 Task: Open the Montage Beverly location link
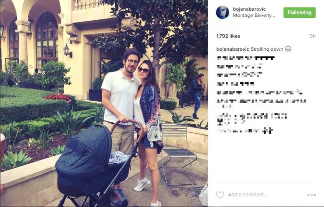[x=254, y=16]
